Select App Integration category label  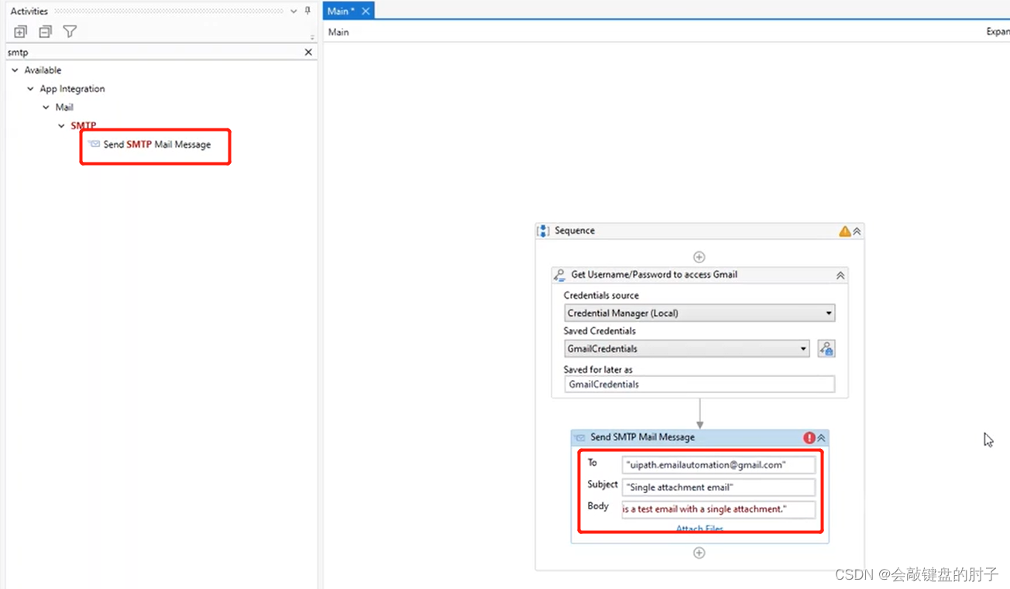pyautogui.click(x=72, y=89)
